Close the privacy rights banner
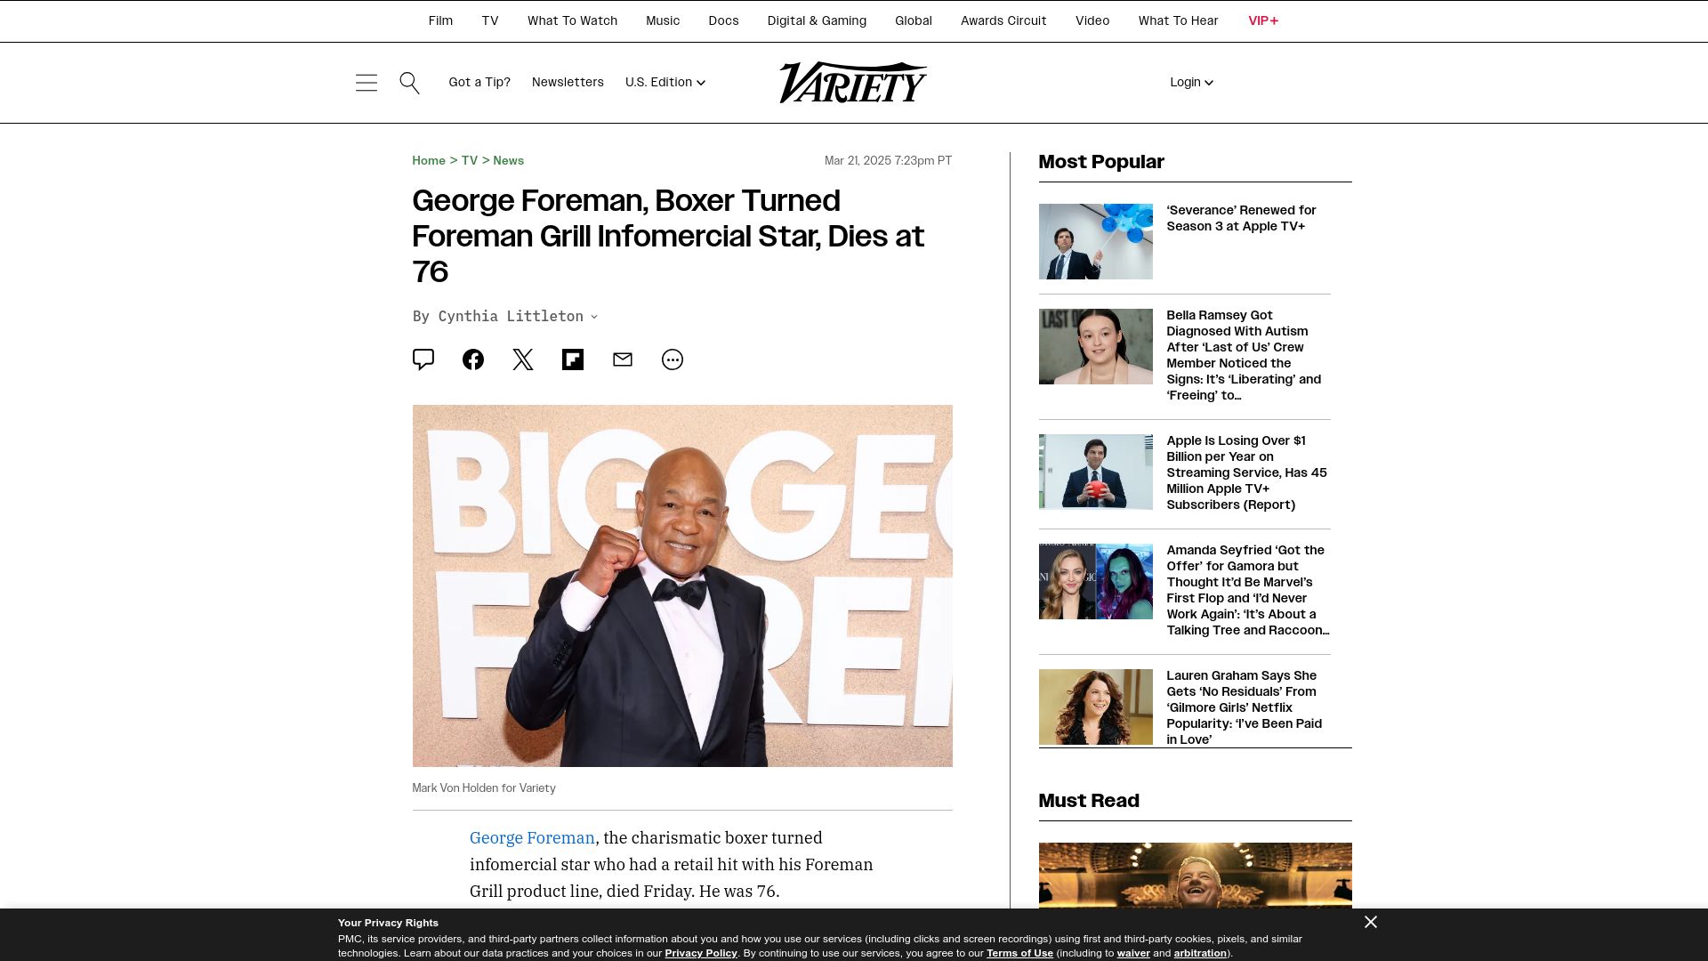This screenshot has width=1708, height=961. click(1371, 922)
